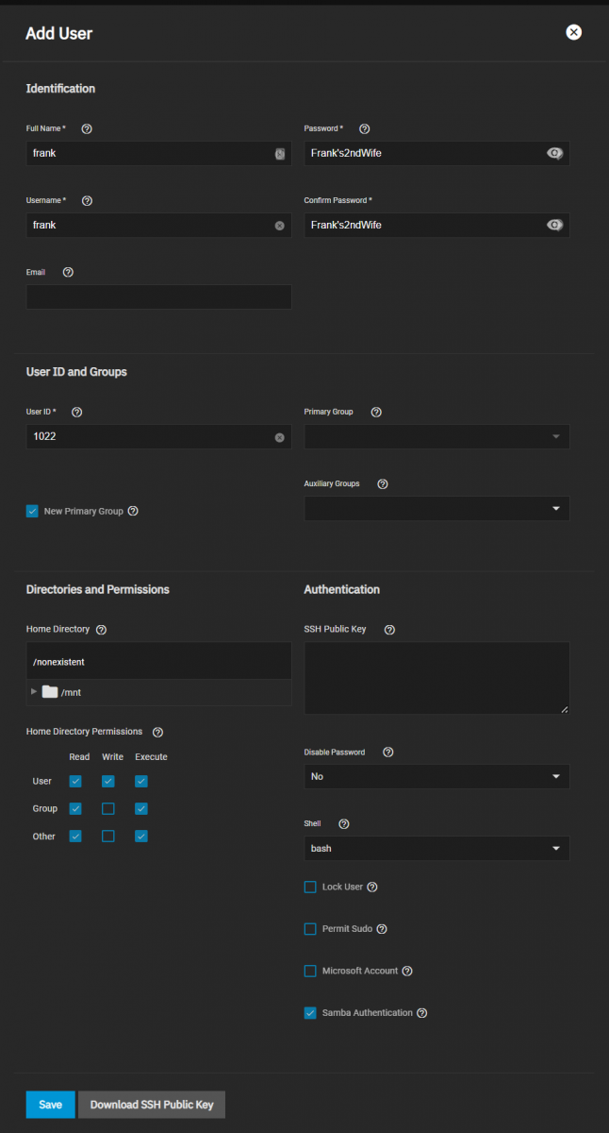Uncheck New Primary Group checkbox
The image size is (609, 1133).
click(32, 511)
